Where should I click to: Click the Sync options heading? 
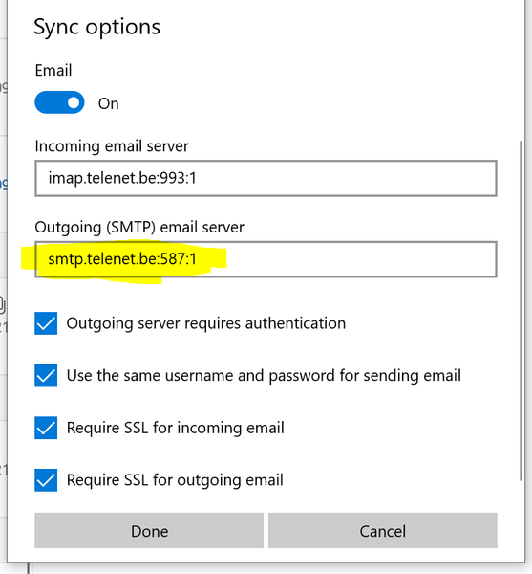(97, 28)
